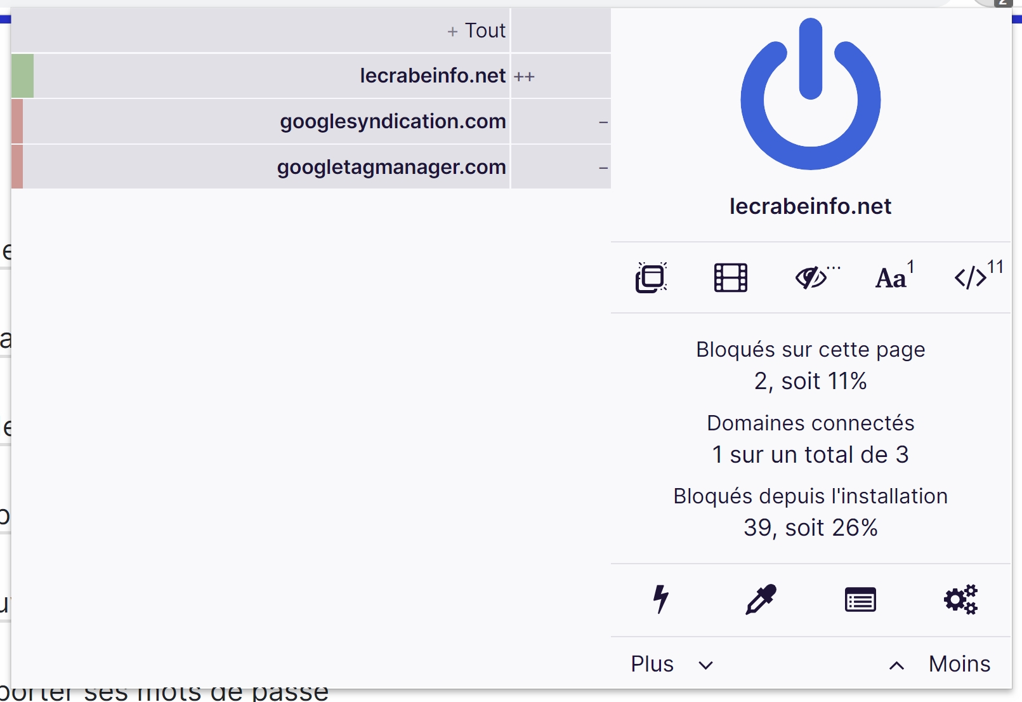Click red rule swatch beside googletagmanager.com
Viewport: 1022px width, 702px height.
coord(17,167)
